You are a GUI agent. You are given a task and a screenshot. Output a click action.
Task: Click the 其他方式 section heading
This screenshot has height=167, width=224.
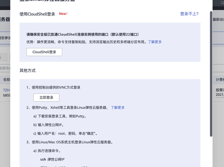click(28, 71)
